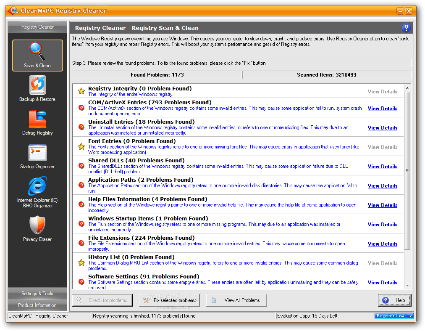Open the Startup Organizer tool
425x331 pixels.
(x=37, y=156)
